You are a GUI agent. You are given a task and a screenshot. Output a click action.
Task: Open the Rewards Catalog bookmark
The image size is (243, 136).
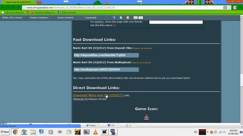tap(43, 12)
